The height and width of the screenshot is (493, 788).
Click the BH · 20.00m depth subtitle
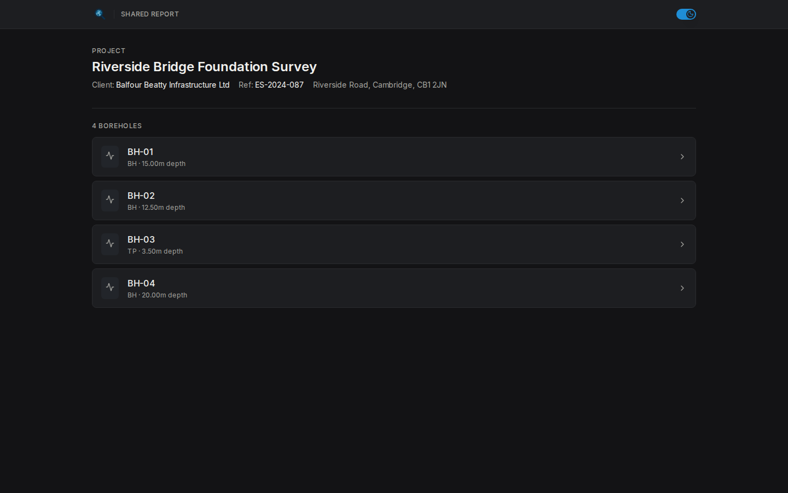[157, 295]
